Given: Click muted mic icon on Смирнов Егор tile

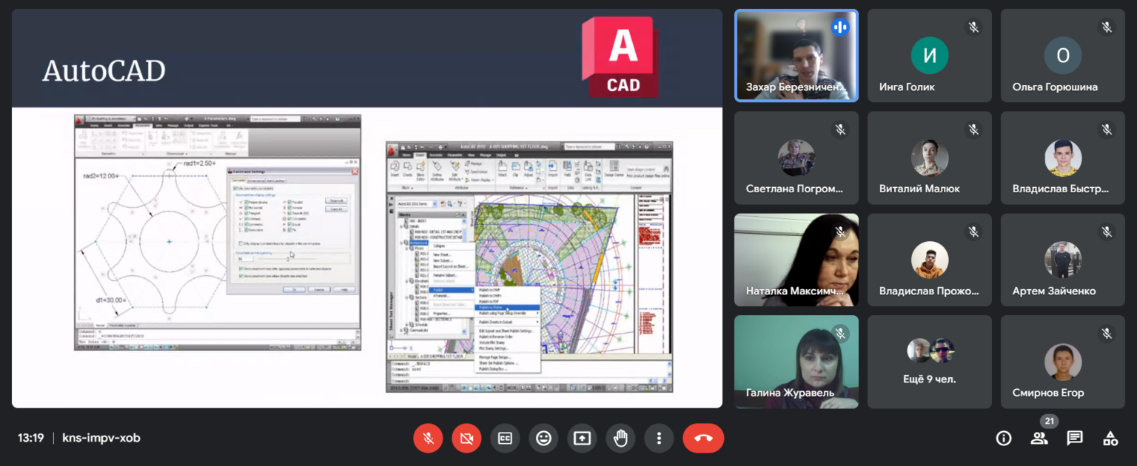Looking at the screenshot, I should (x=1107, y=334).
